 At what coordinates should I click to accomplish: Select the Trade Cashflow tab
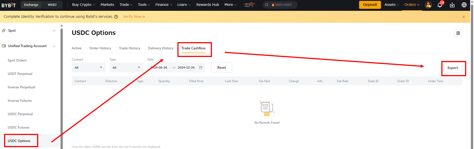[193, 48]
